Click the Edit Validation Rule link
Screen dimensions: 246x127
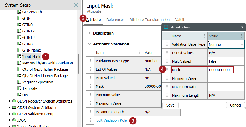click(112, 120)
